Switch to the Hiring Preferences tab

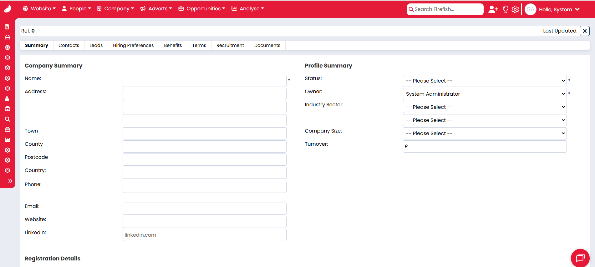[133, 45]
